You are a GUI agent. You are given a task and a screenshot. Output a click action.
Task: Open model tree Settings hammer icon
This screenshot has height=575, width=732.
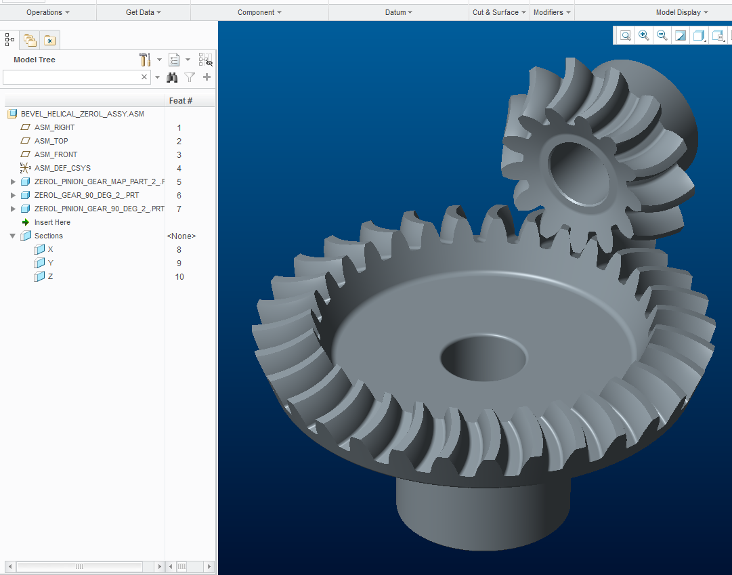click(145, 60)
